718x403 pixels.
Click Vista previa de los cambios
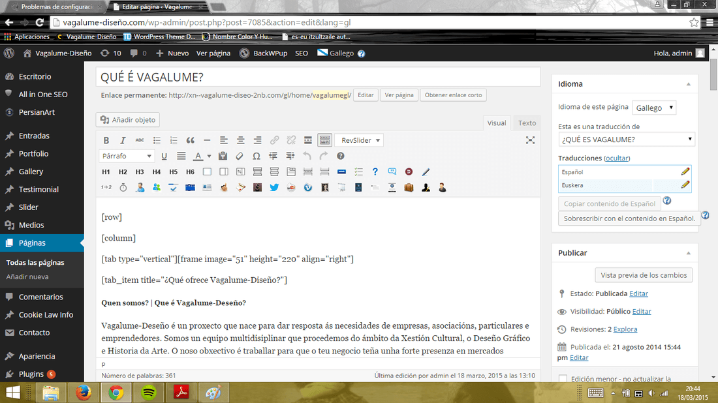tap(644, 275)
